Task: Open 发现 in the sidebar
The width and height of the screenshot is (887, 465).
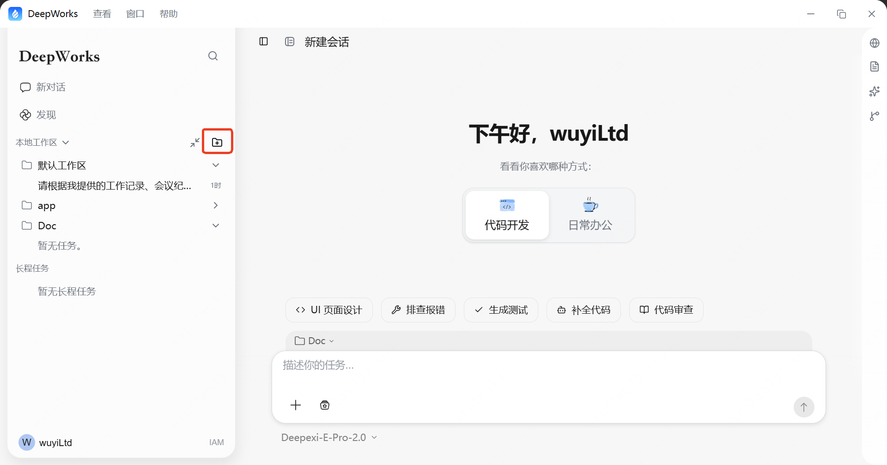Action: 46,115
